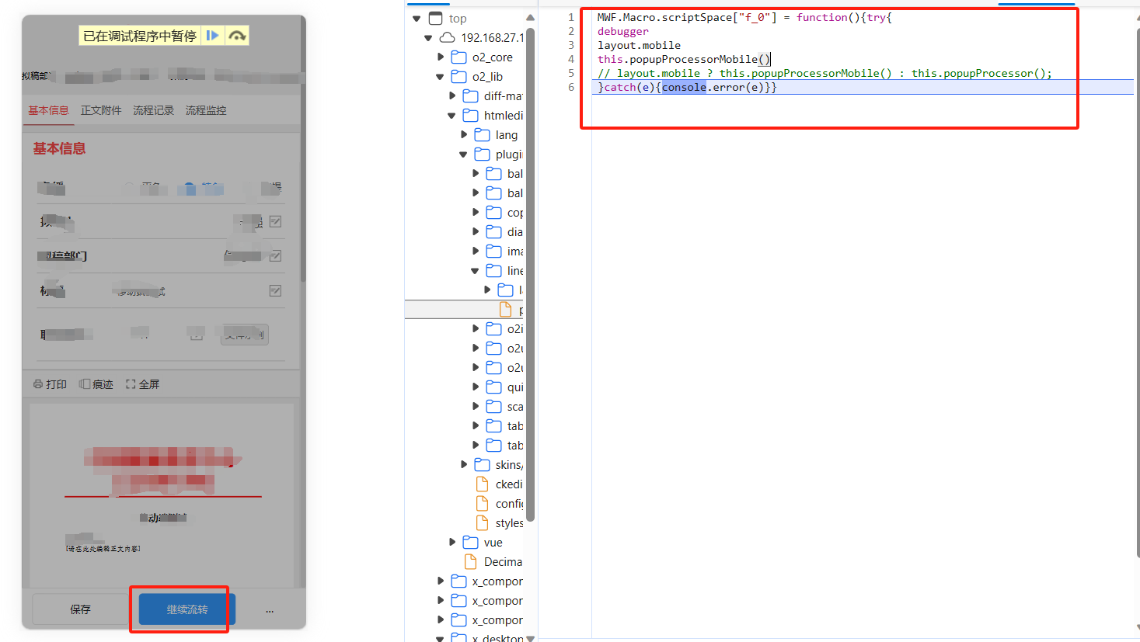
Task: Resume script execution in debugger overlay
Action: 212,36
